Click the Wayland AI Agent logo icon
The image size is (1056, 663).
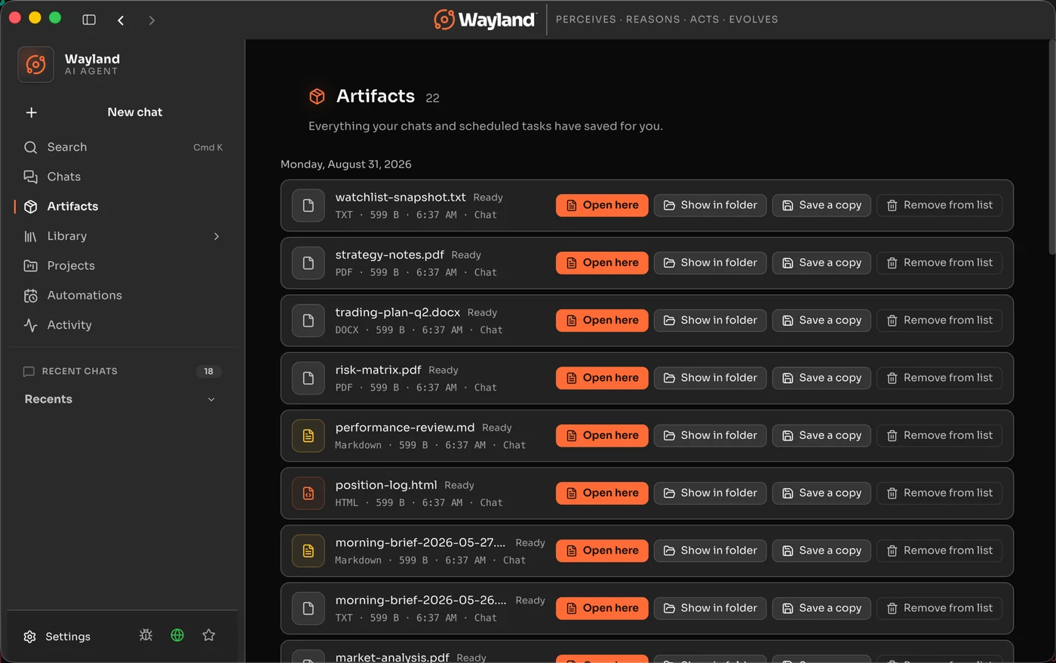tap(35, 64)
